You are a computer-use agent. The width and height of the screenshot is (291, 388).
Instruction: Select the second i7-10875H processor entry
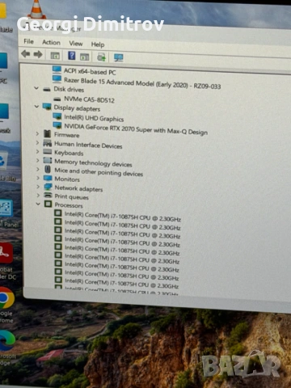click(x=122, y=225)
